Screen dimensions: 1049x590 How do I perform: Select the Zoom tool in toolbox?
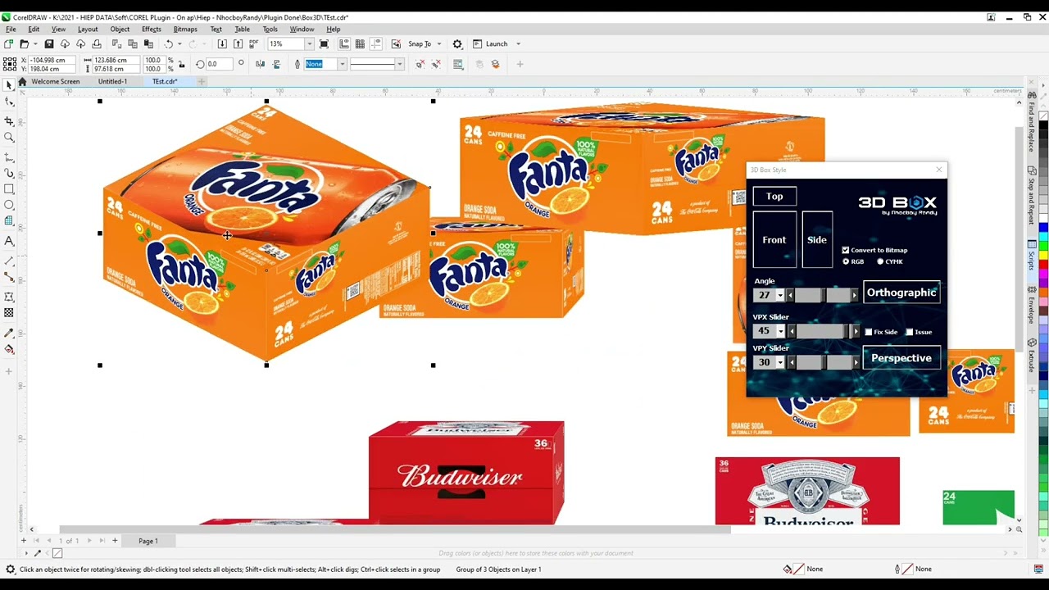pyautogui.click(x=9, y=137)
